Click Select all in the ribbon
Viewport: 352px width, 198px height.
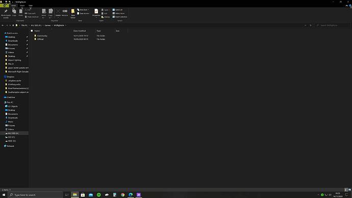(118, 10)
